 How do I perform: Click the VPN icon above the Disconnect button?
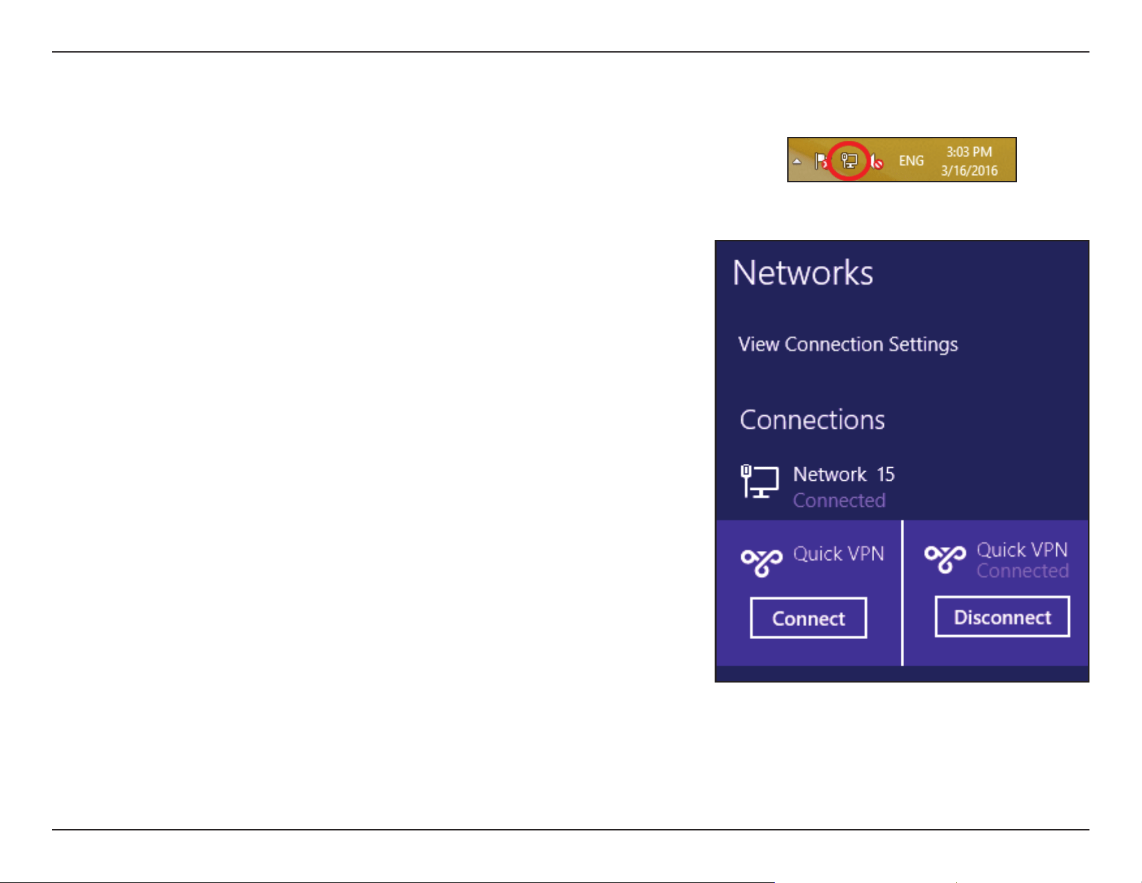(945, 559)
